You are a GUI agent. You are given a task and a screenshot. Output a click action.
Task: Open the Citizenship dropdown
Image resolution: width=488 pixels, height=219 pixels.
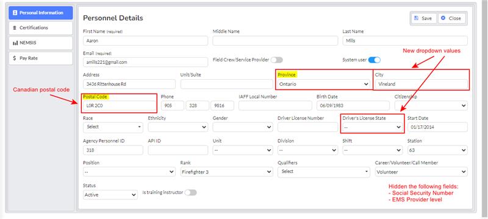tap(431, 105)
